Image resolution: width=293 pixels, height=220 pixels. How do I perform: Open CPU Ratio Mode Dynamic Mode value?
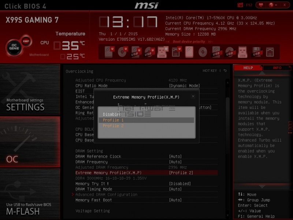pos(184,86)
